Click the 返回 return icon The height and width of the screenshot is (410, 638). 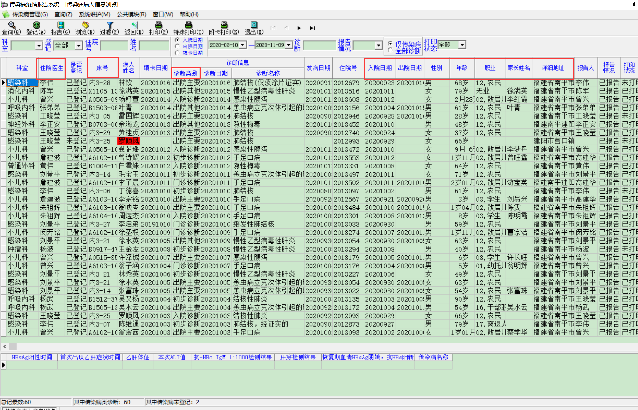pyautogui.click(x=134, y=25)
